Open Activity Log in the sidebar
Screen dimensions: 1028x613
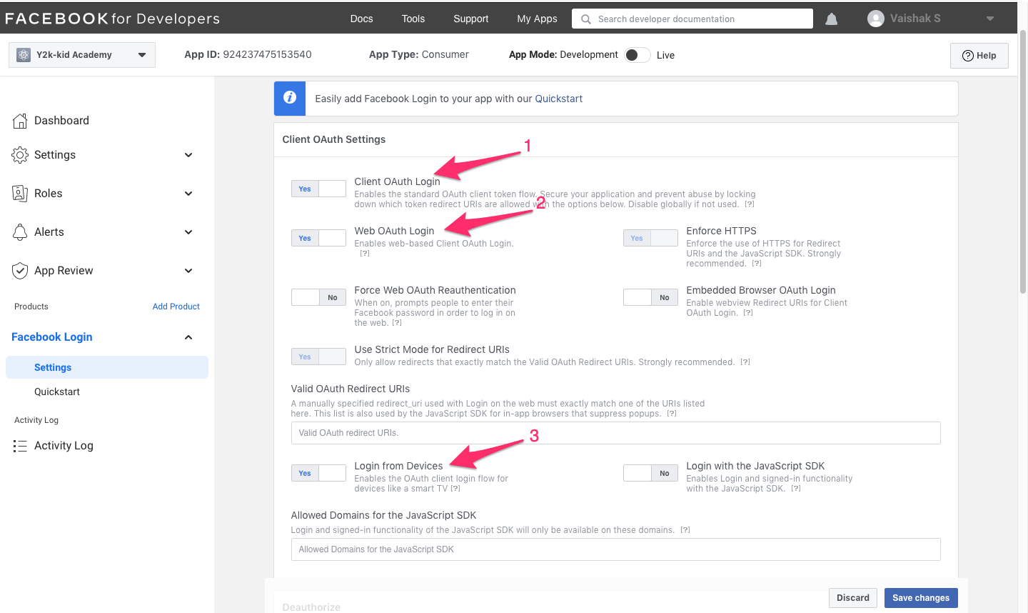pos(64,446)
